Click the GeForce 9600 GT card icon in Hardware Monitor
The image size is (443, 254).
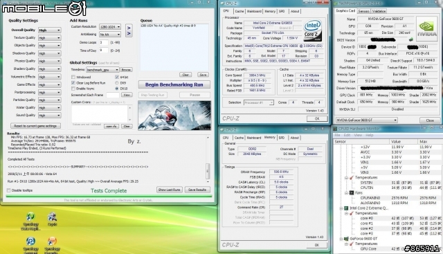[x=346, y=239]
